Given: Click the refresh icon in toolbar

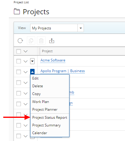Looking at the screenshot, I should click(20, 41).
